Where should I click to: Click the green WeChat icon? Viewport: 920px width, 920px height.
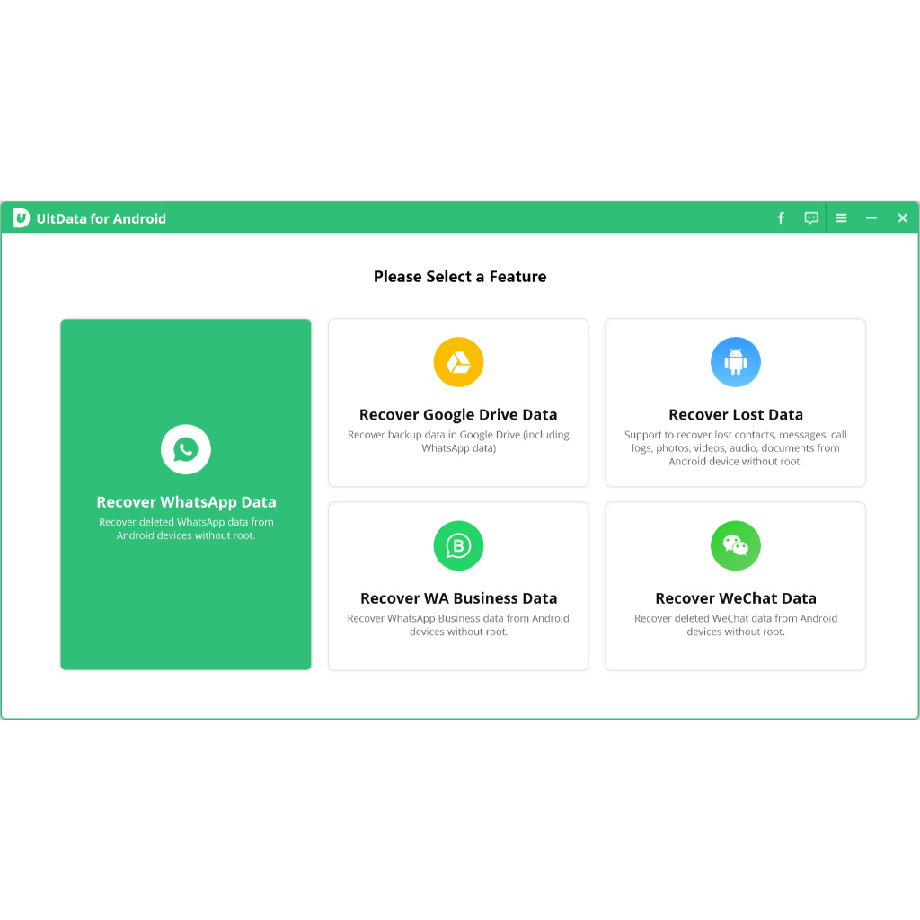click(735, 545)
